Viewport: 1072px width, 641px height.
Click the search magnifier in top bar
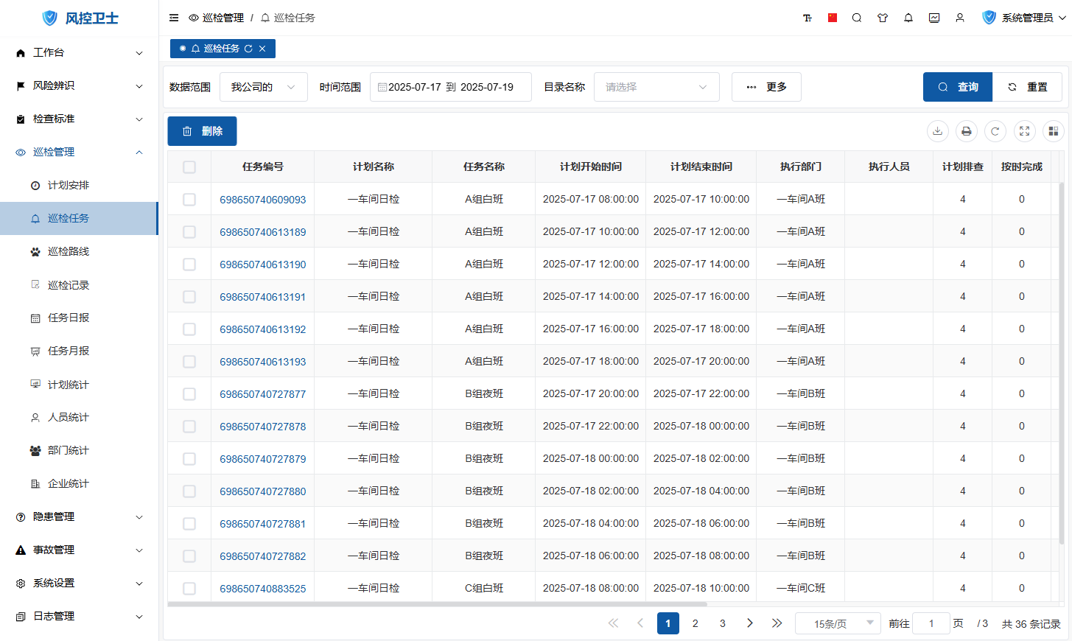[x=857, y=18]
